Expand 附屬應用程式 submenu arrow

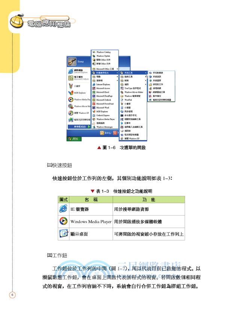[117, 73]
